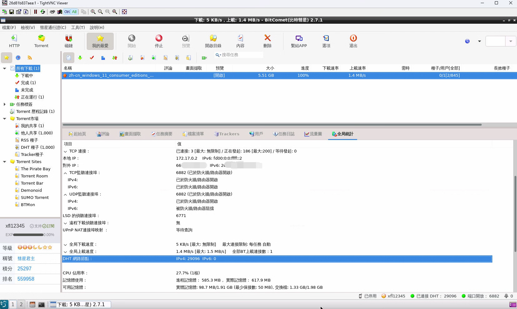Open the download folder 開啟目錄
Image resolution: width=517 pixels, height=309 pixels.
tap(213, 41)
